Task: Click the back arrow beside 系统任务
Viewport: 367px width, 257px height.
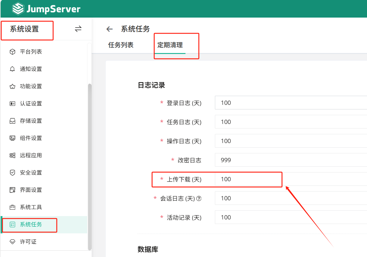Action: click(110, 29)
